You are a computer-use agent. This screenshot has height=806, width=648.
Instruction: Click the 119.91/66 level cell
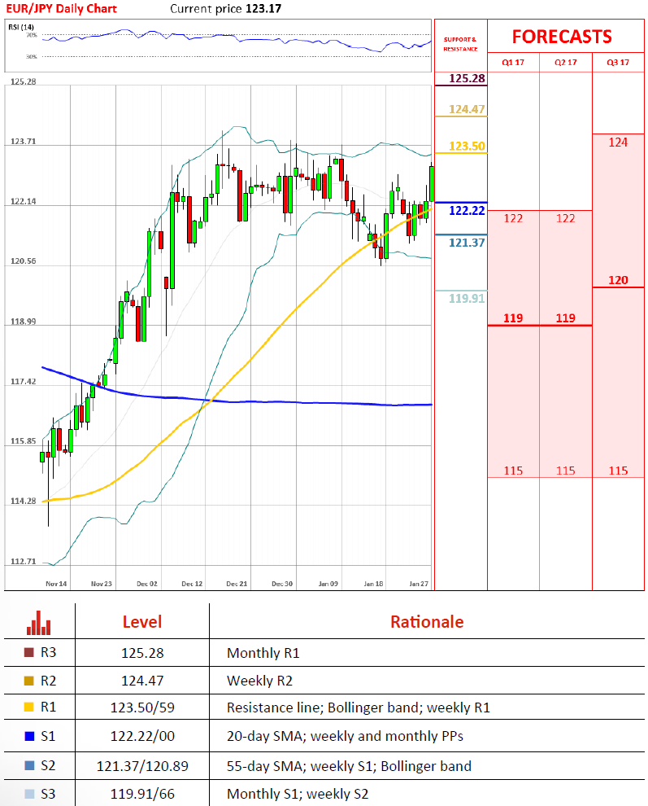tap(142, 794)
